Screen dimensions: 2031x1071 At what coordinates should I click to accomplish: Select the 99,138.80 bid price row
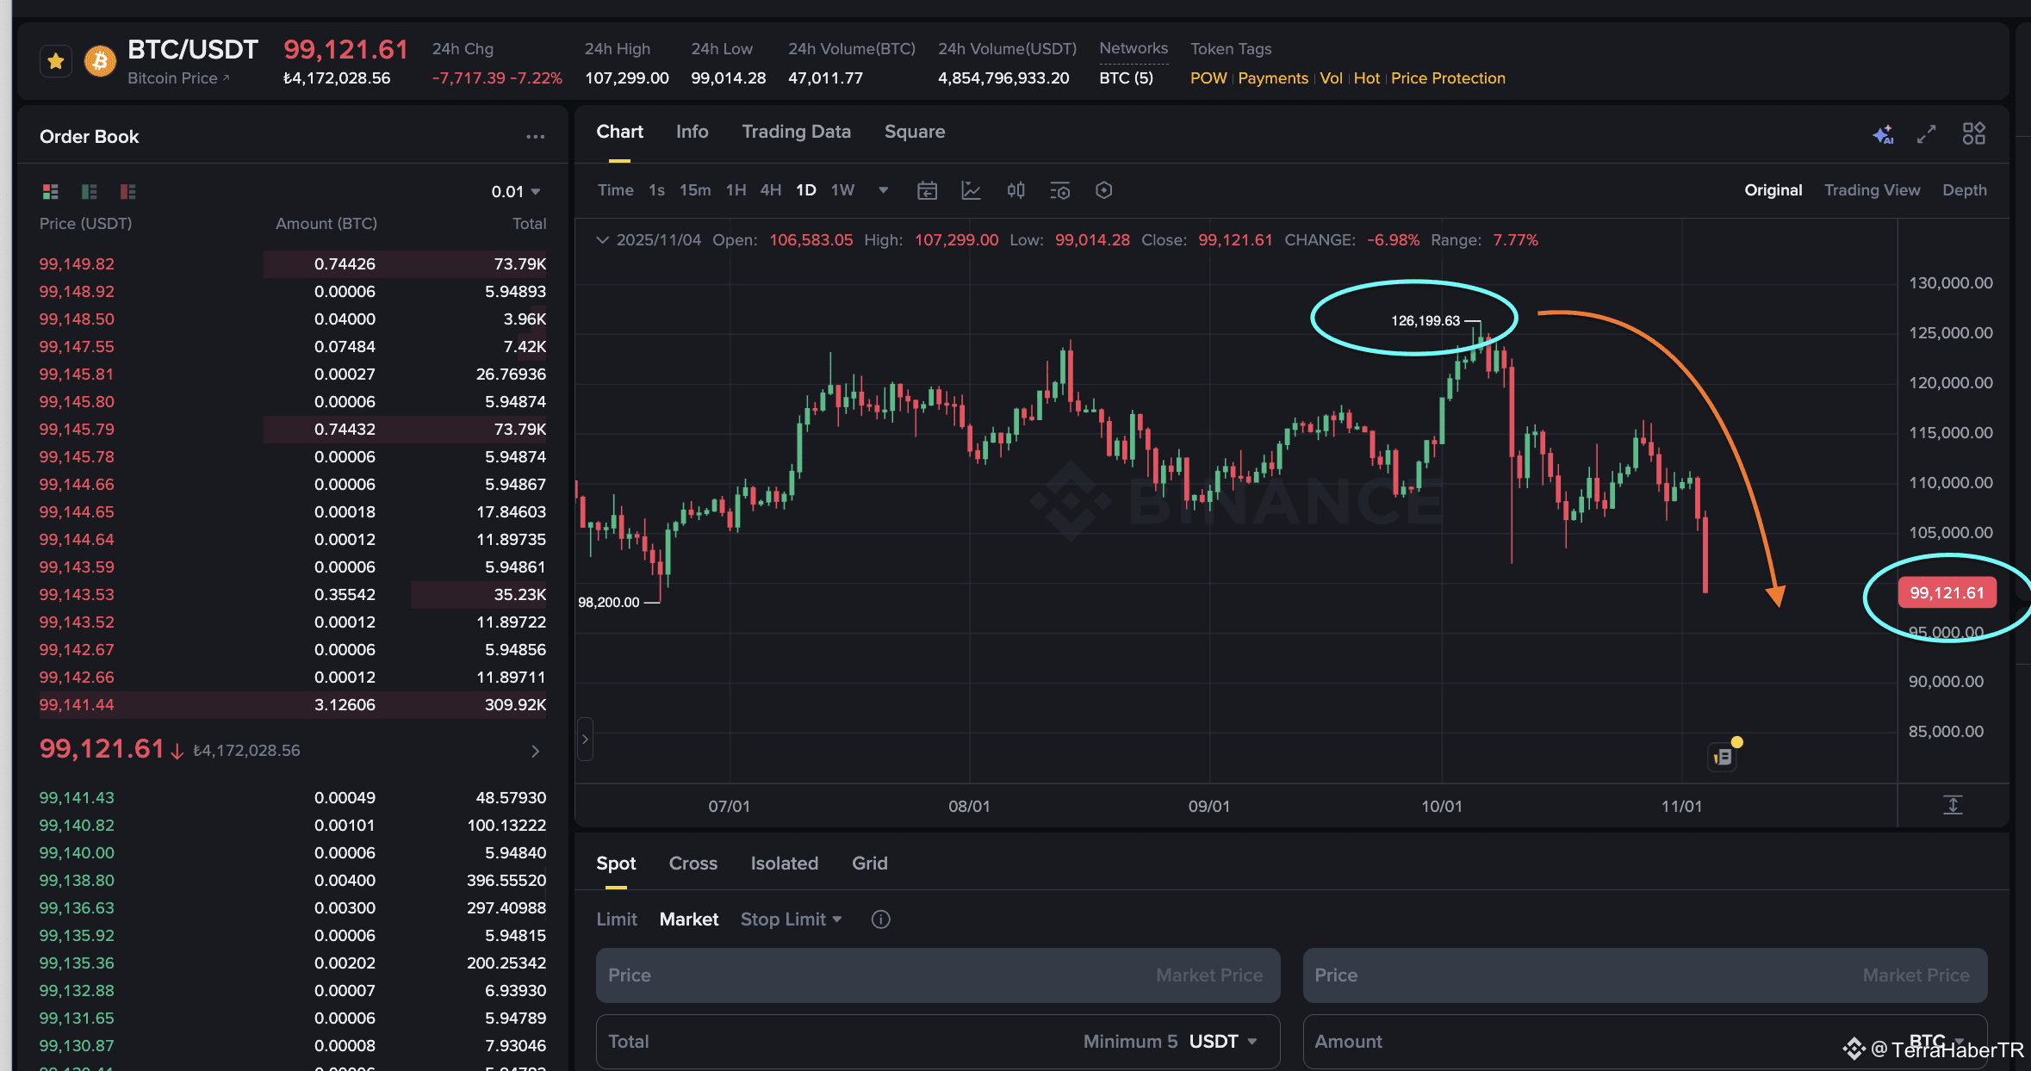(x=293, y=881)
